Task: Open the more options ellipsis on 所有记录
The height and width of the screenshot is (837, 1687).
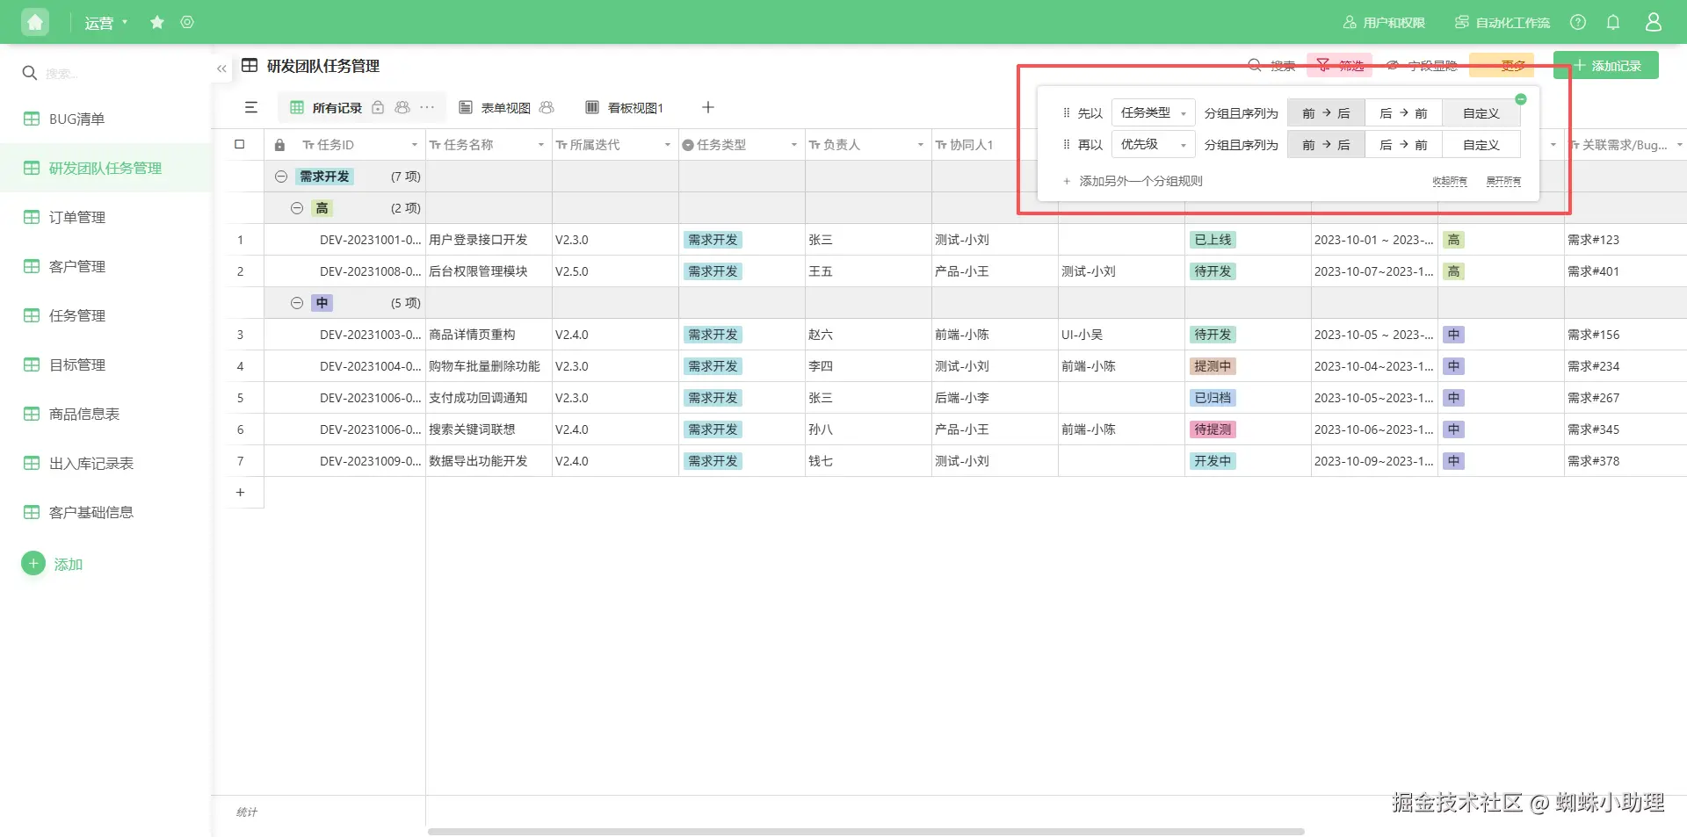Action: [x=427, y=107]
